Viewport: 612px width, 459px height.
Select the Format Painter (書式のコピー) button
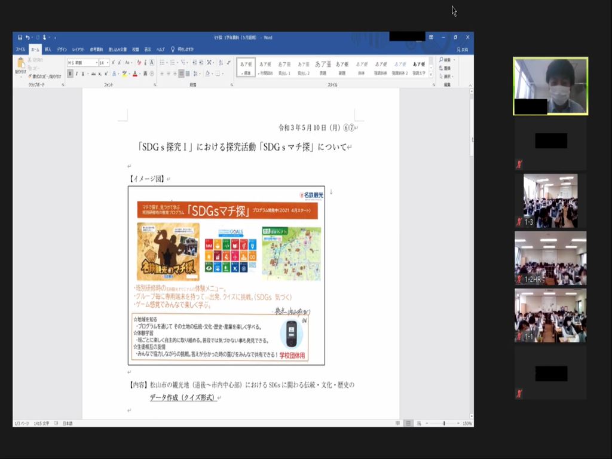[x=44, y=76]
